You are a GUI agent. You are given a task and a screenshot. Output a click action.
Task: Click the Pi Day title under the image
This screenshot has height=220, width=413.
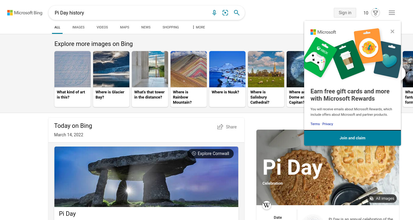67,214
